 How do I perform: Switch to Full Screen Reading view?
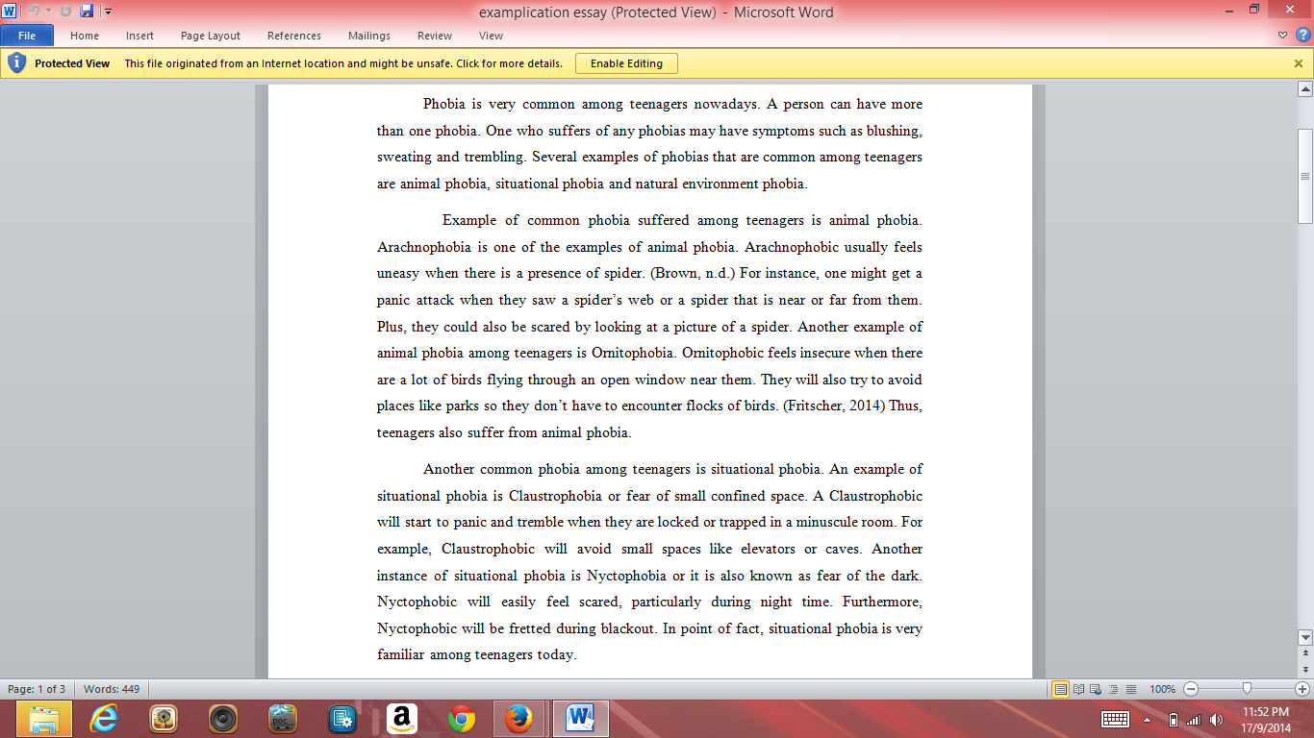(x=1079, y=689)
